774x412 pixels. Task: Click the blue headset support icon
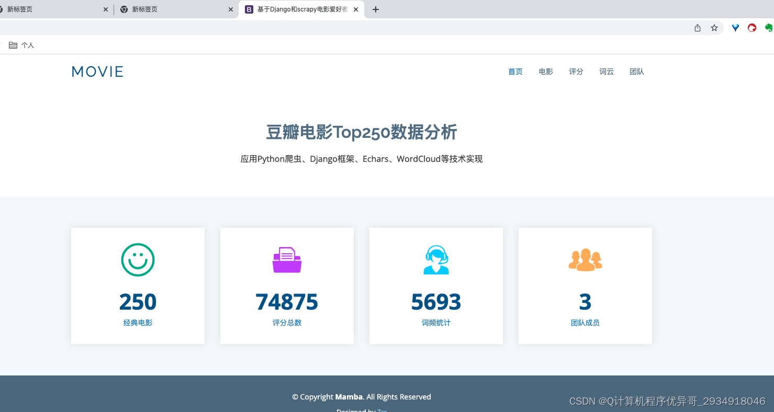coord(436,260)
